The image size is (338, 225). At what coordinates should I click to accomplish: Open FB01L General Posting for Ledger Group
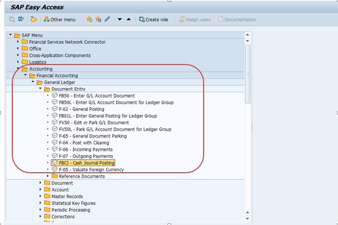point(108,116)
